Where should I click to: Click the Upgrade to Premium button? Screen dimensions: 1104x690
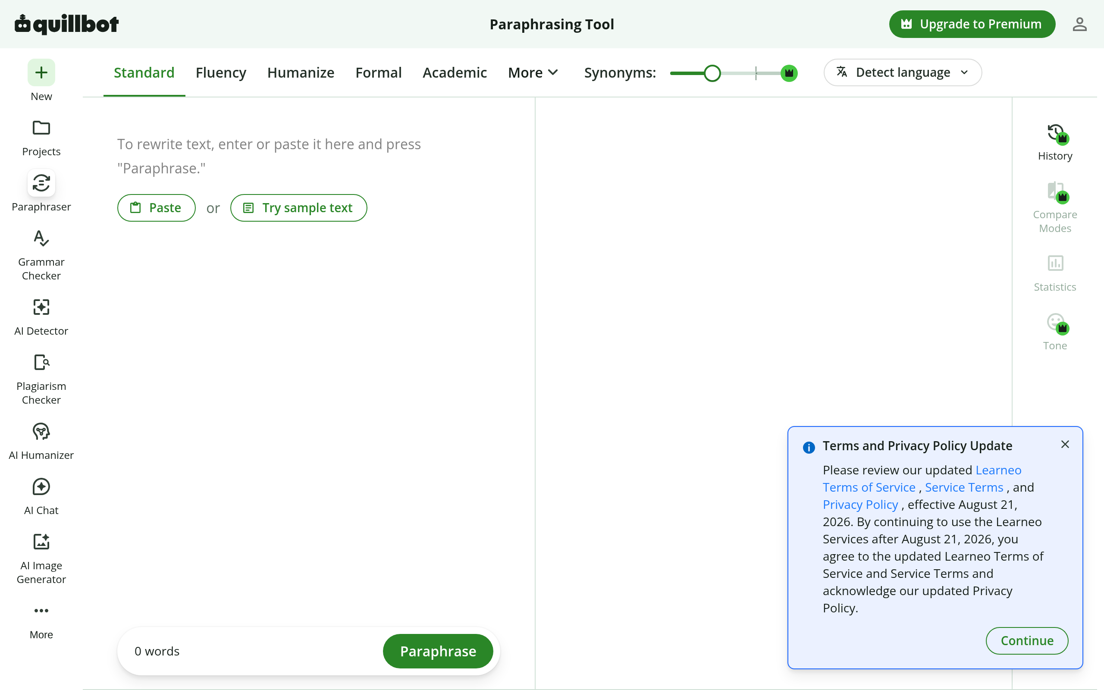(972, 24)
